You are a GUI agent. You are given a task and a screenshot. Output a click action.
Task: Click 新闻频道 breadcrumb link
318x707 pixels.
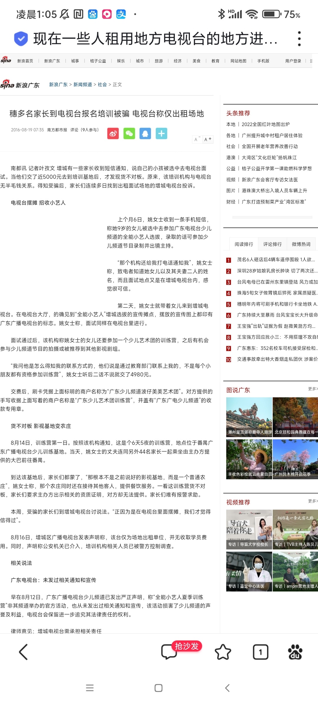pyautogui.click(x=83, y=85)
